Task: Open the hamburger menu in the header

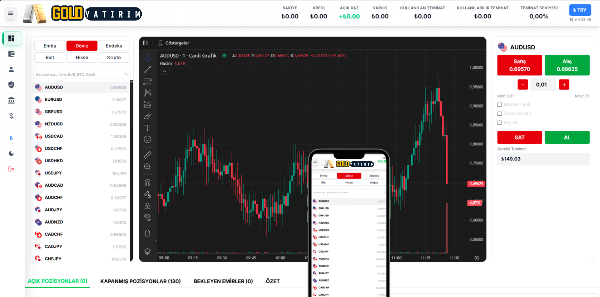Action: 11,13
